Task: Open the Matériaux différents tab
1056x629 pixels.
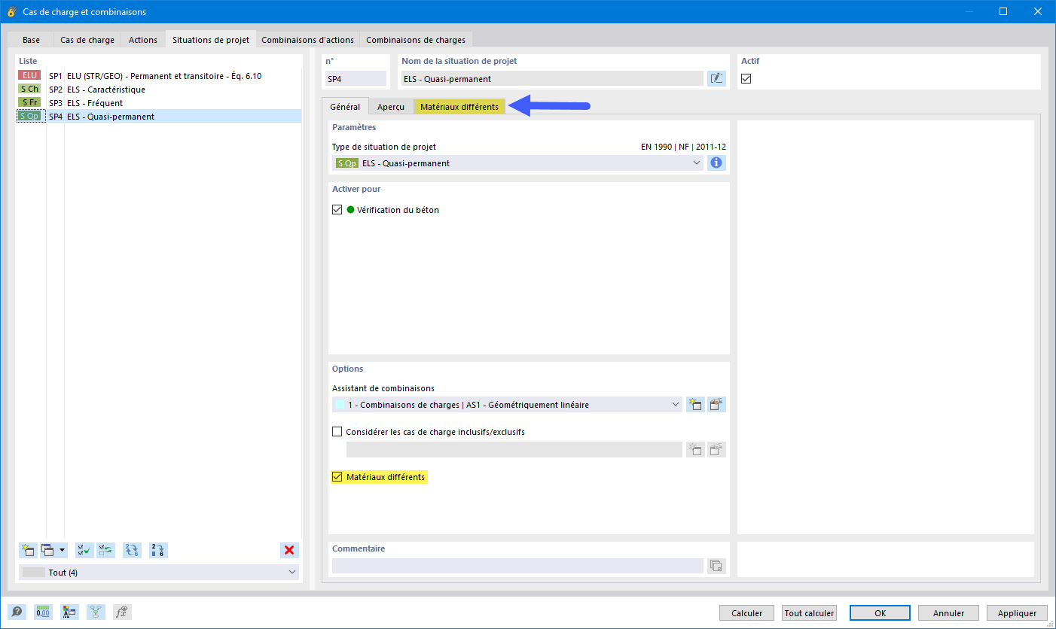Action: (x=460, y=106)
